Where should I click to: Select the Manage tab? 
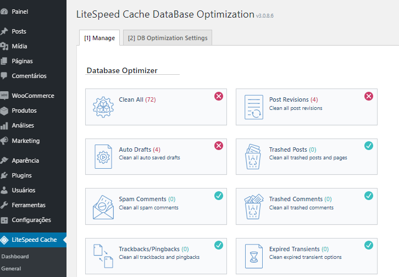(x=99, y=38)
